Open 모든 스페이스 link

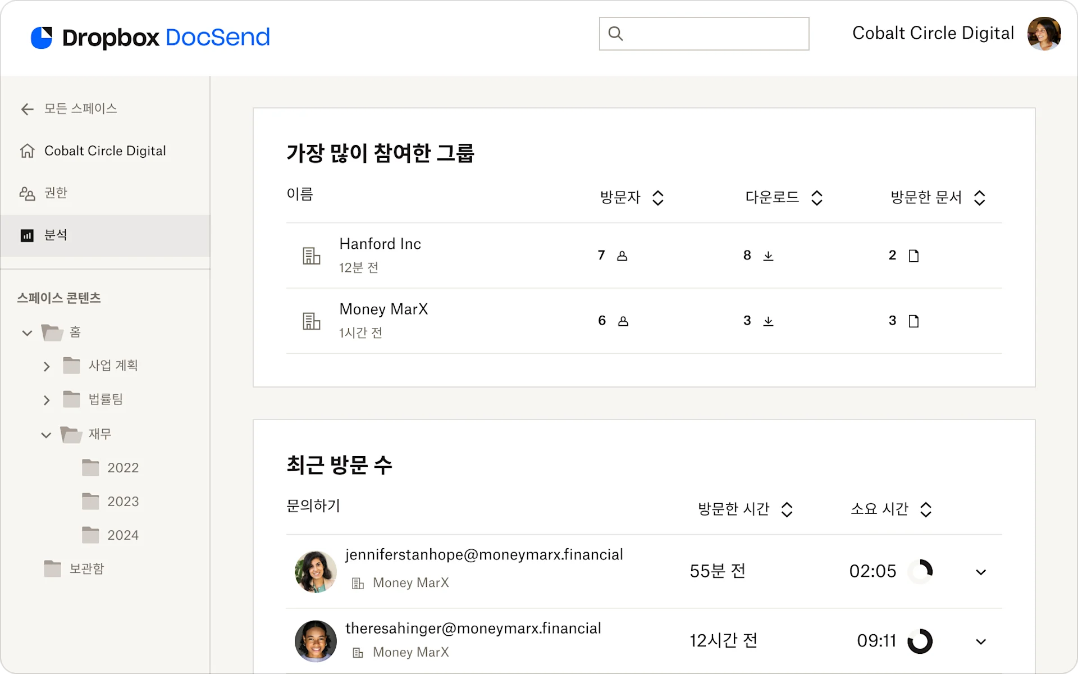80,108
